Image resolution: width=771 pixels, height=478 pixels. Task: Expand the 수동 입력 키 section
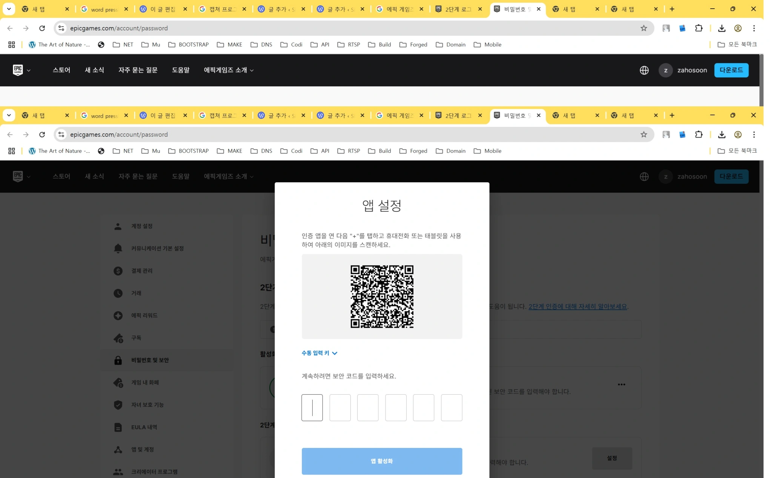pyautogui.click(x=319, y=353)
